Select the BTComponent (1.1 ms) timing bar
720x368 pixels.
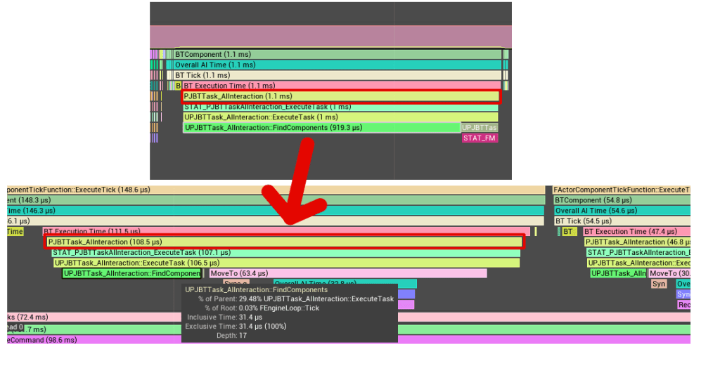click(x=337, y=54)
